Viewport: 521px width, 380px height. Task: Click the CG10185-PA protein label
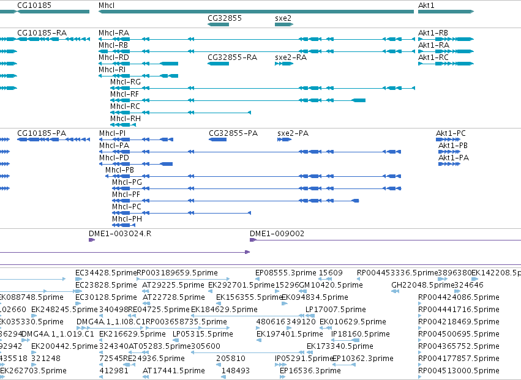pyautogui.click(x=42, y=133)
